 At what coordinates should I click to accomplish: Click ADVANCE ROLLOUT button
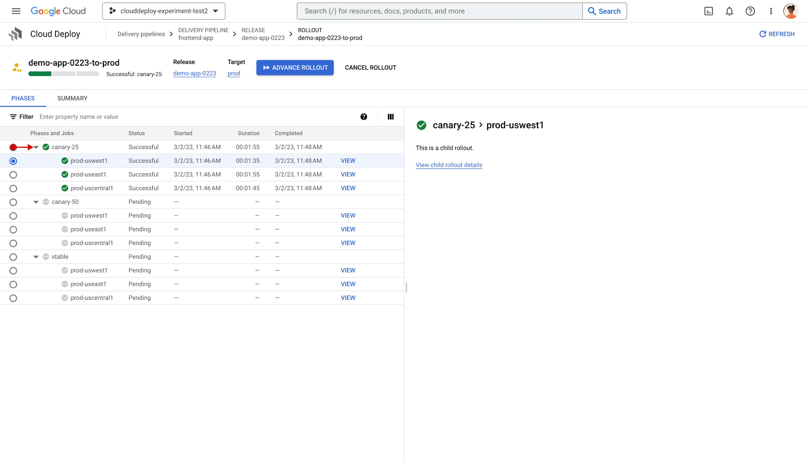pos(295,68)
